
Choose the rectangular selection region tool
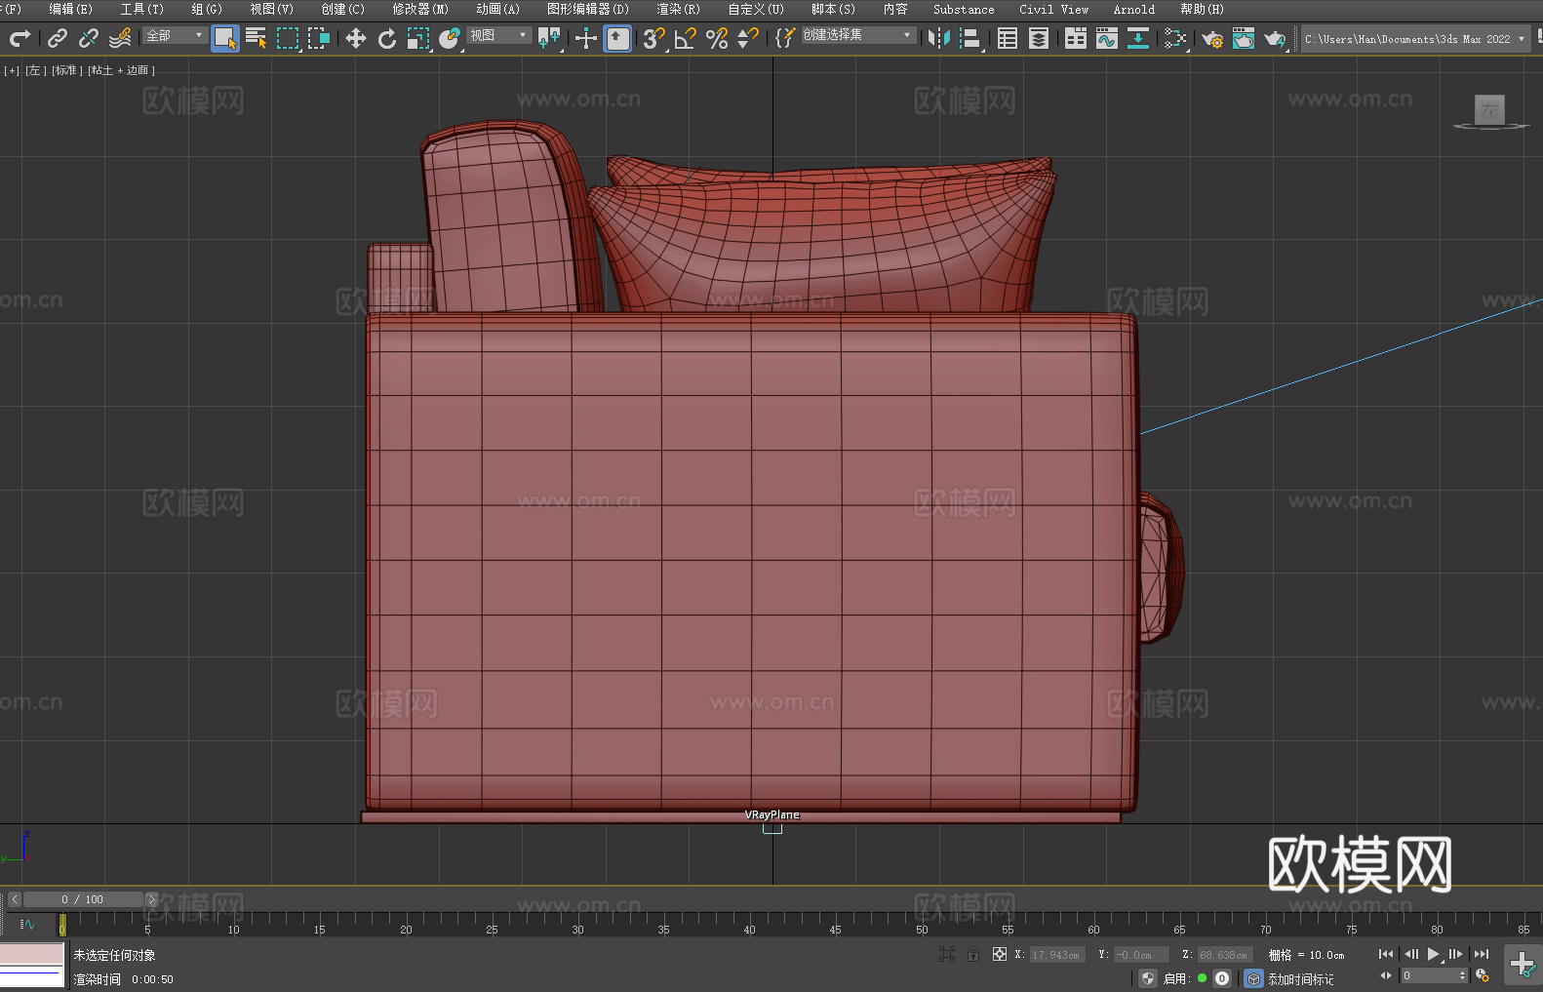coord(288,38)
